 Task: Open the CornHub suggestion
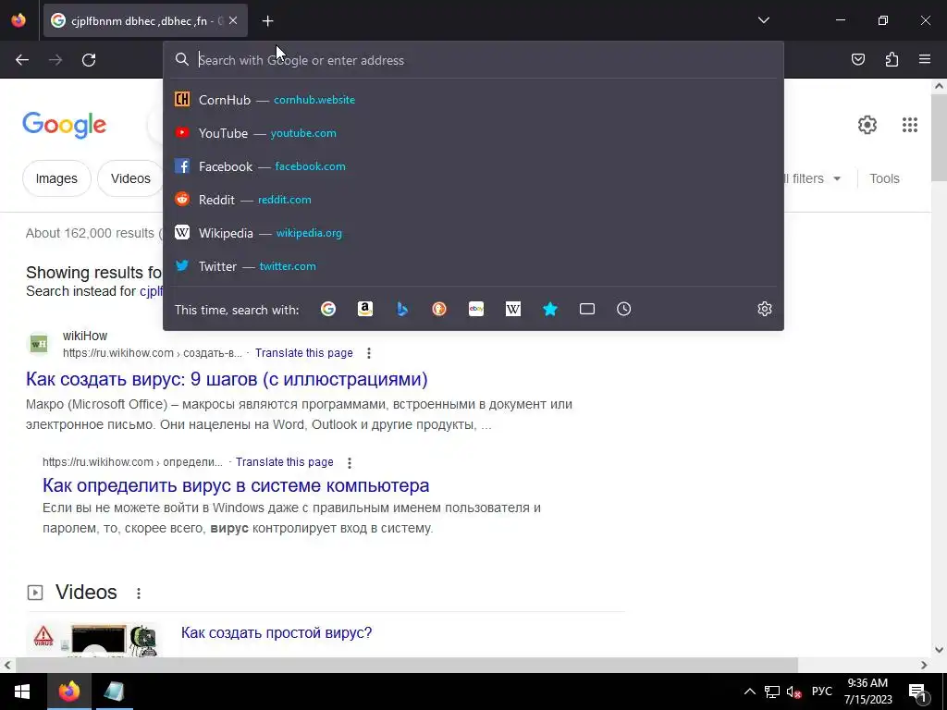coord(473,100)
